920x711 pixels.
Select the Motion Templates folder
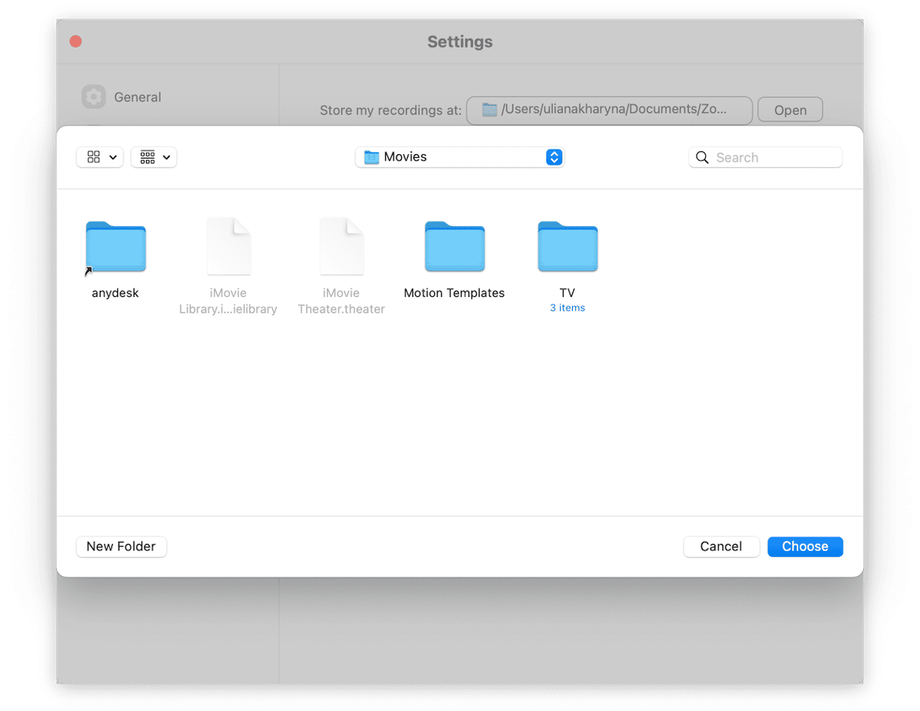click(454, 247)
